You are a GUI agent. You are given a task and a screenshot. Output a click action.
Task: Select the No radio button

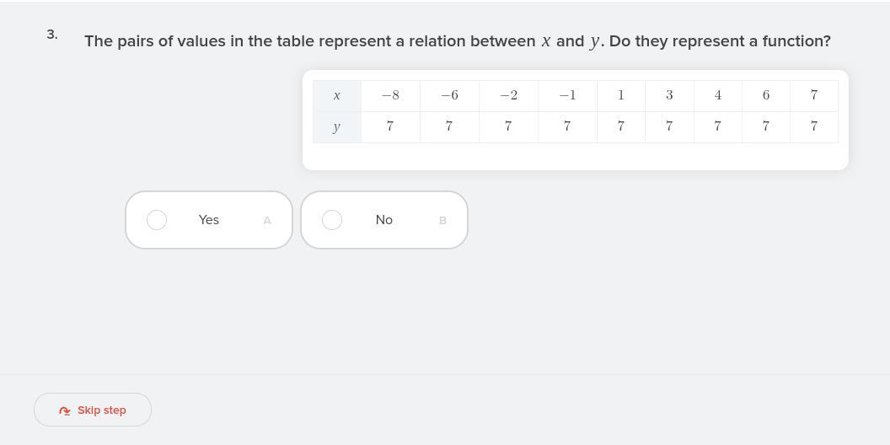[x=332, y=220]
